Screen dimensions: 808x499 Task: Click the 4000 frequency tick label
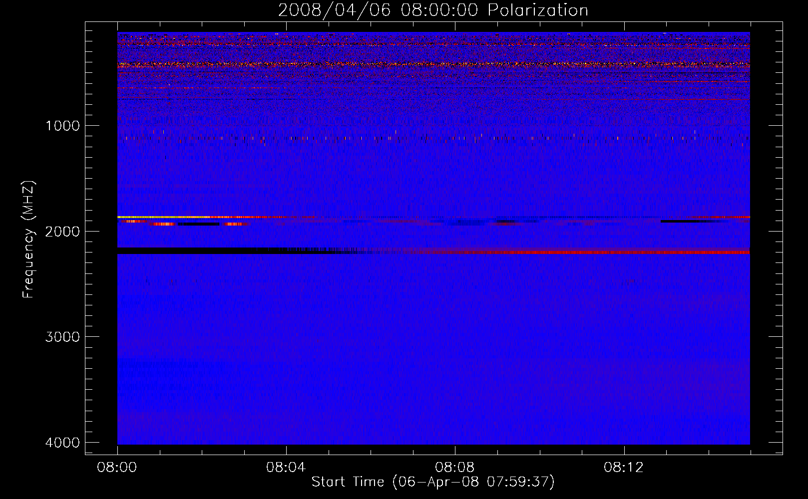[x=62, y=443]
